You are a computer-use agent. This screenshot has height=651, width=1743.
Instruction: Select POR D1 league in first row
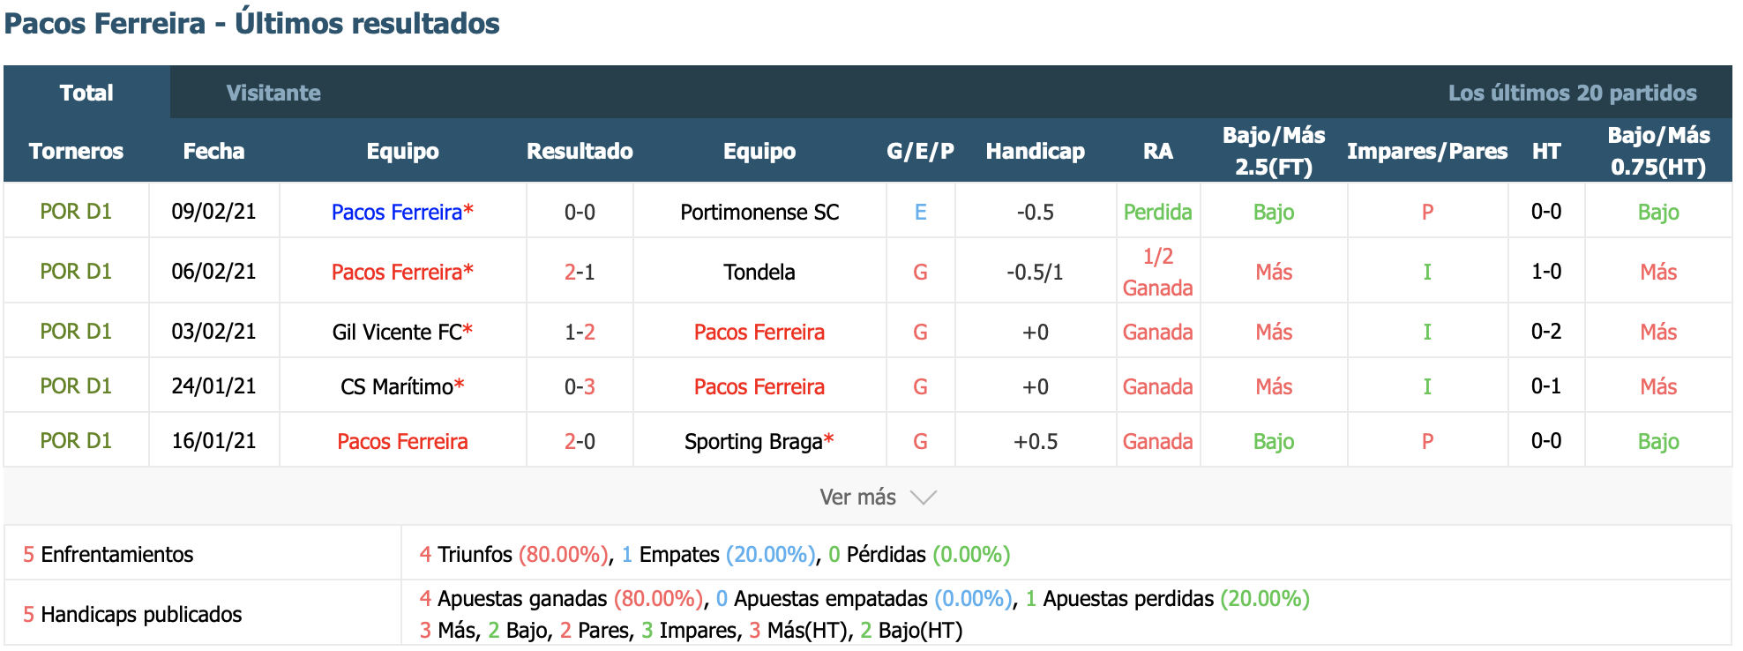(76, 212)
